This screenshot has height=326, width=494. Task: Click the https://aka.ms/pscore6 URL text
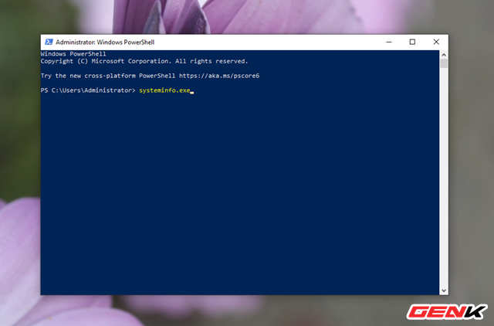[x=219, y=76]
